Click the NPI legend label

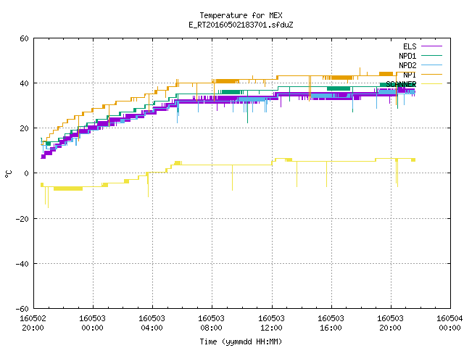pyautogui.click(x=410, y=75)
